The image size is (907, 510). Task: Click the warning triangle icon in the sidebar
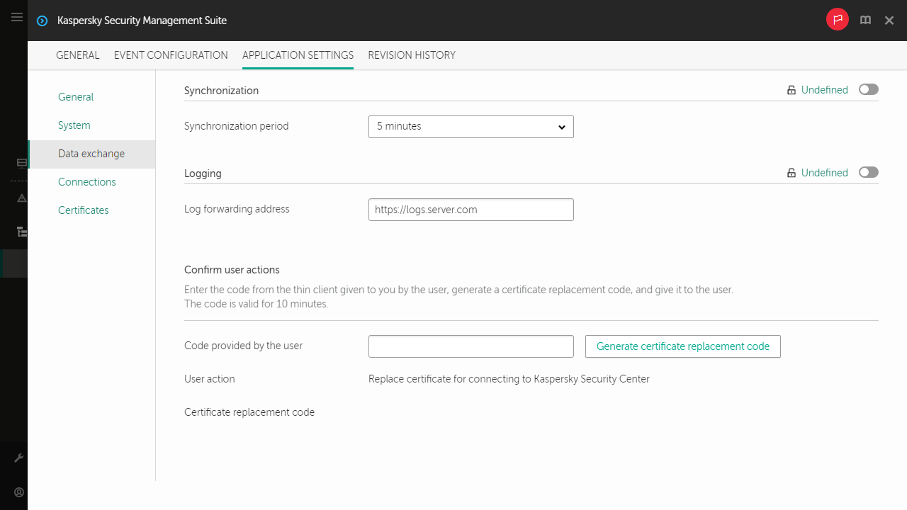tap(20, 198)
